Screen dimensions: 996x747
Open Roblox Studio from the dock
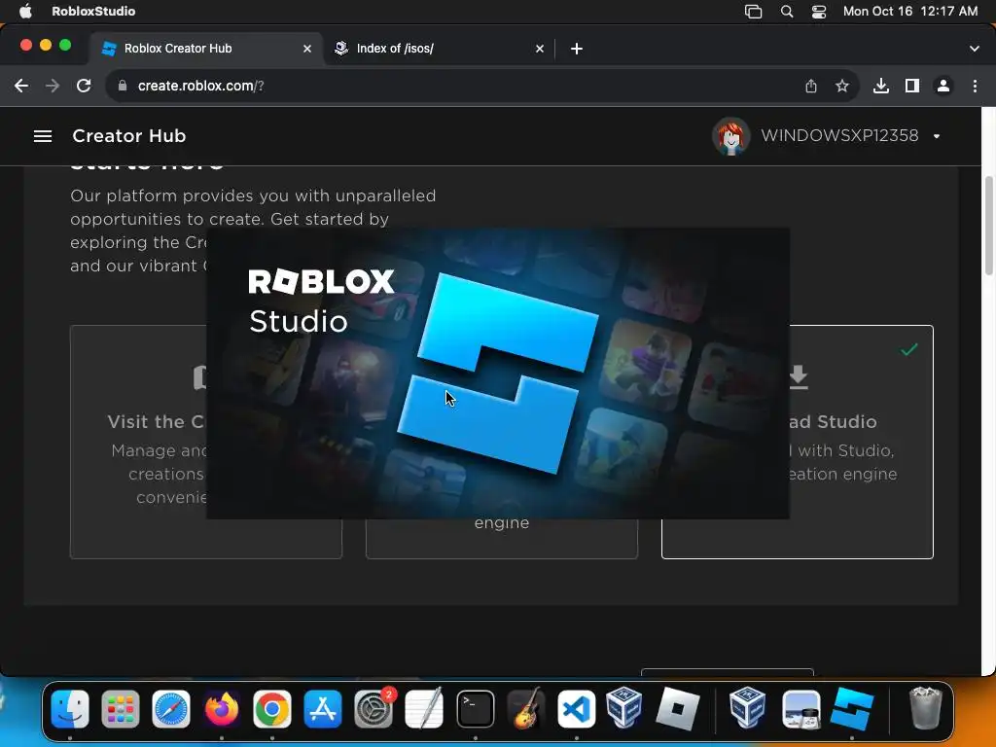(x=852, y=708)
